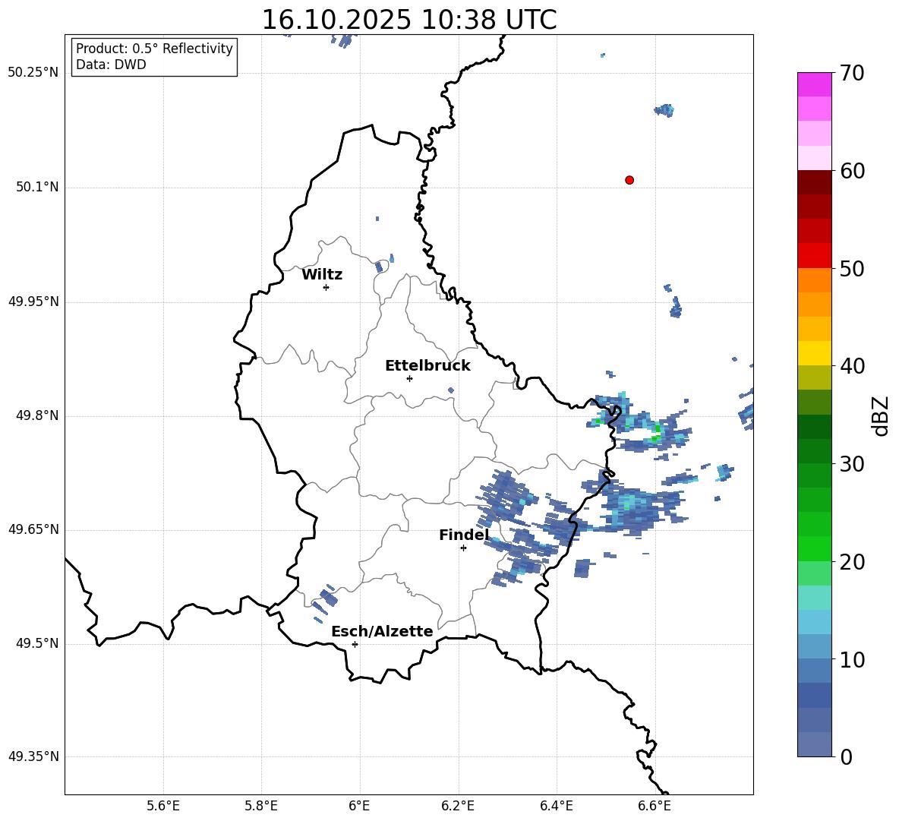Image resolution: width=899 pixels, height=821 pixels.
Task: Click the radar echo patch north of Findel
Action: (x=503, y=496)
